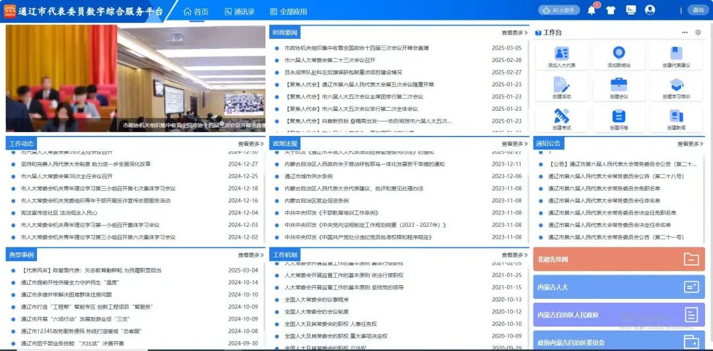This screenshot has width=713, height=351.
Task: Open the theme skin (T-shirt) icon
Action: pos(611,11)
